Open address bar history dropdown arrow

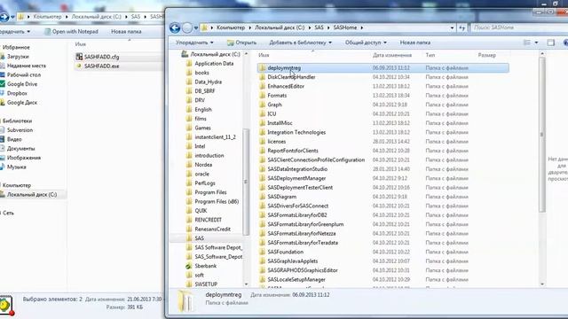coord(452,27)
